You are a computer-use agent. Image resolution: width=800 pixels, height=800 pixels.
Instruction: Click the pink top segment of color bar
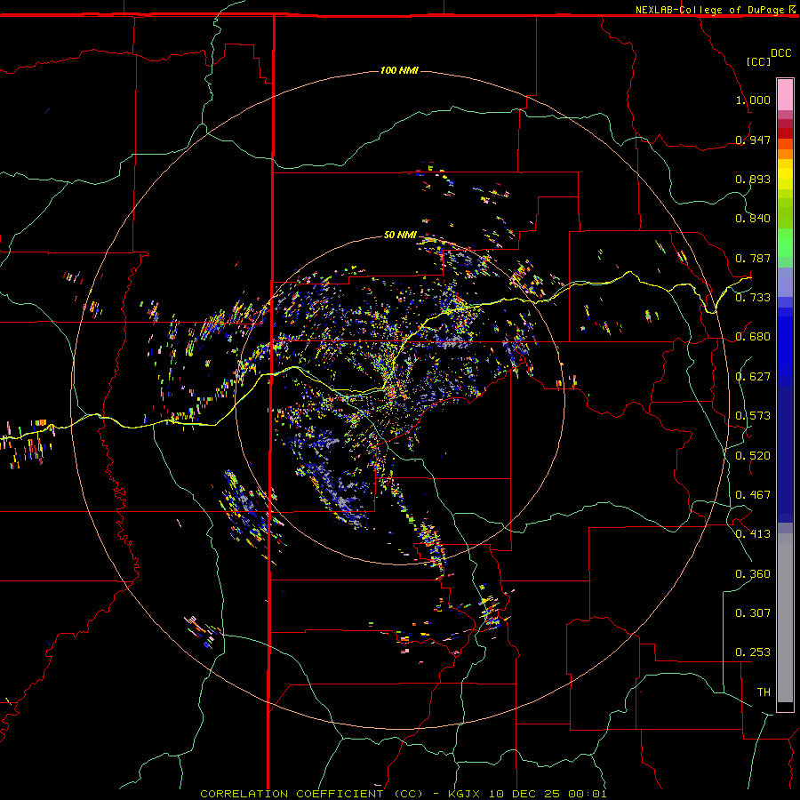click(785, 95)
